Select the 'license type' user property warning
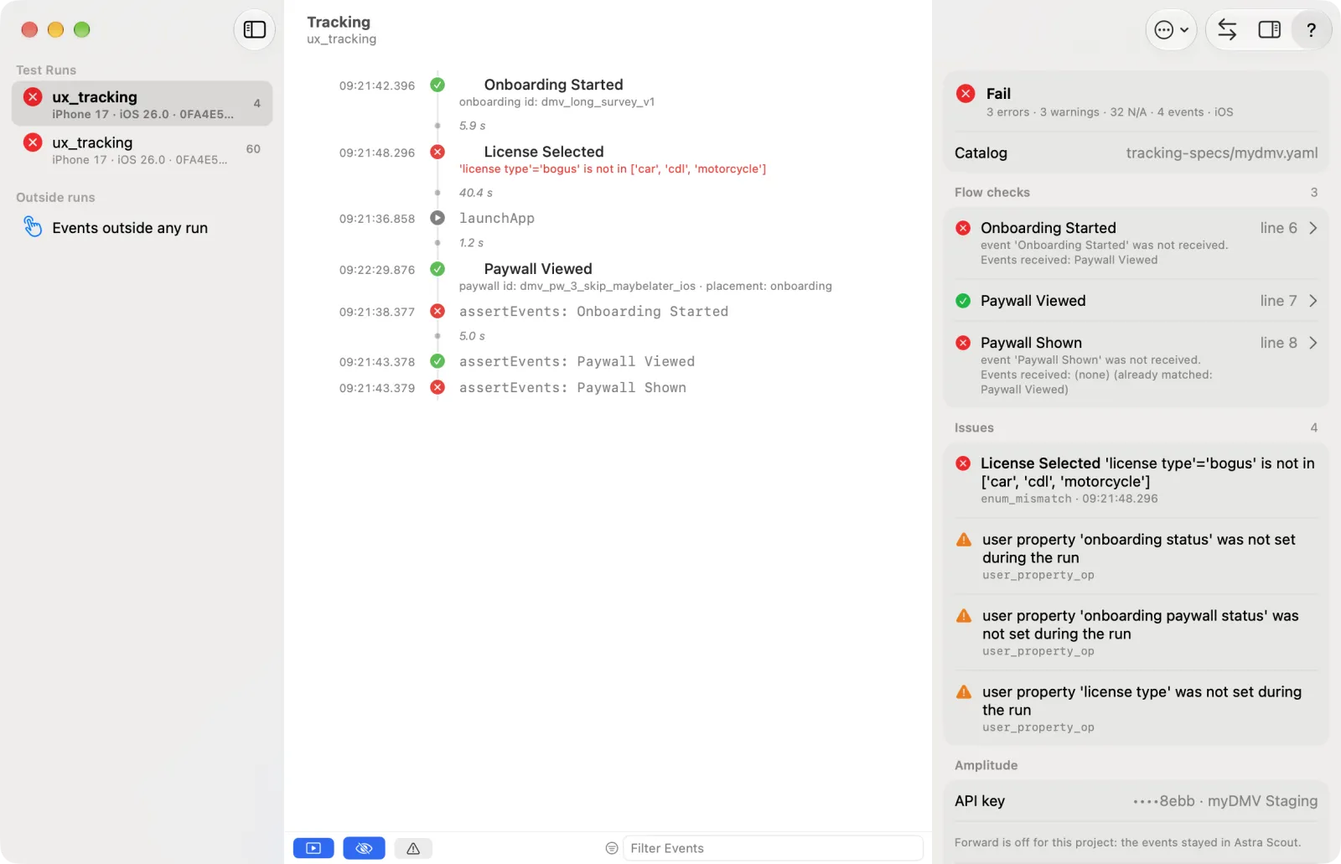The height and width of the screenshot is (864, 1341). coord(1136,709)
